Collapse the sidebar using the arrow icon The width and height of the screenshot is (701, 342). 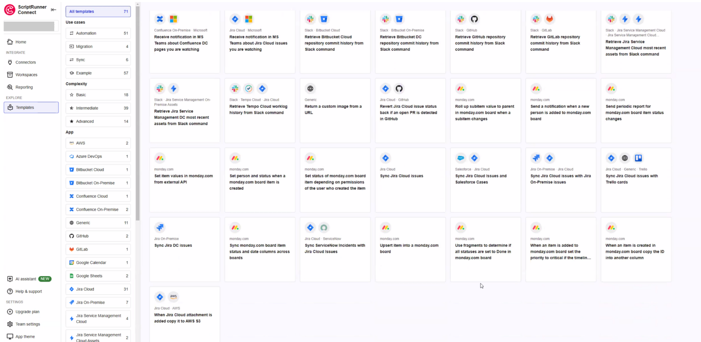[x=53, y=9]
